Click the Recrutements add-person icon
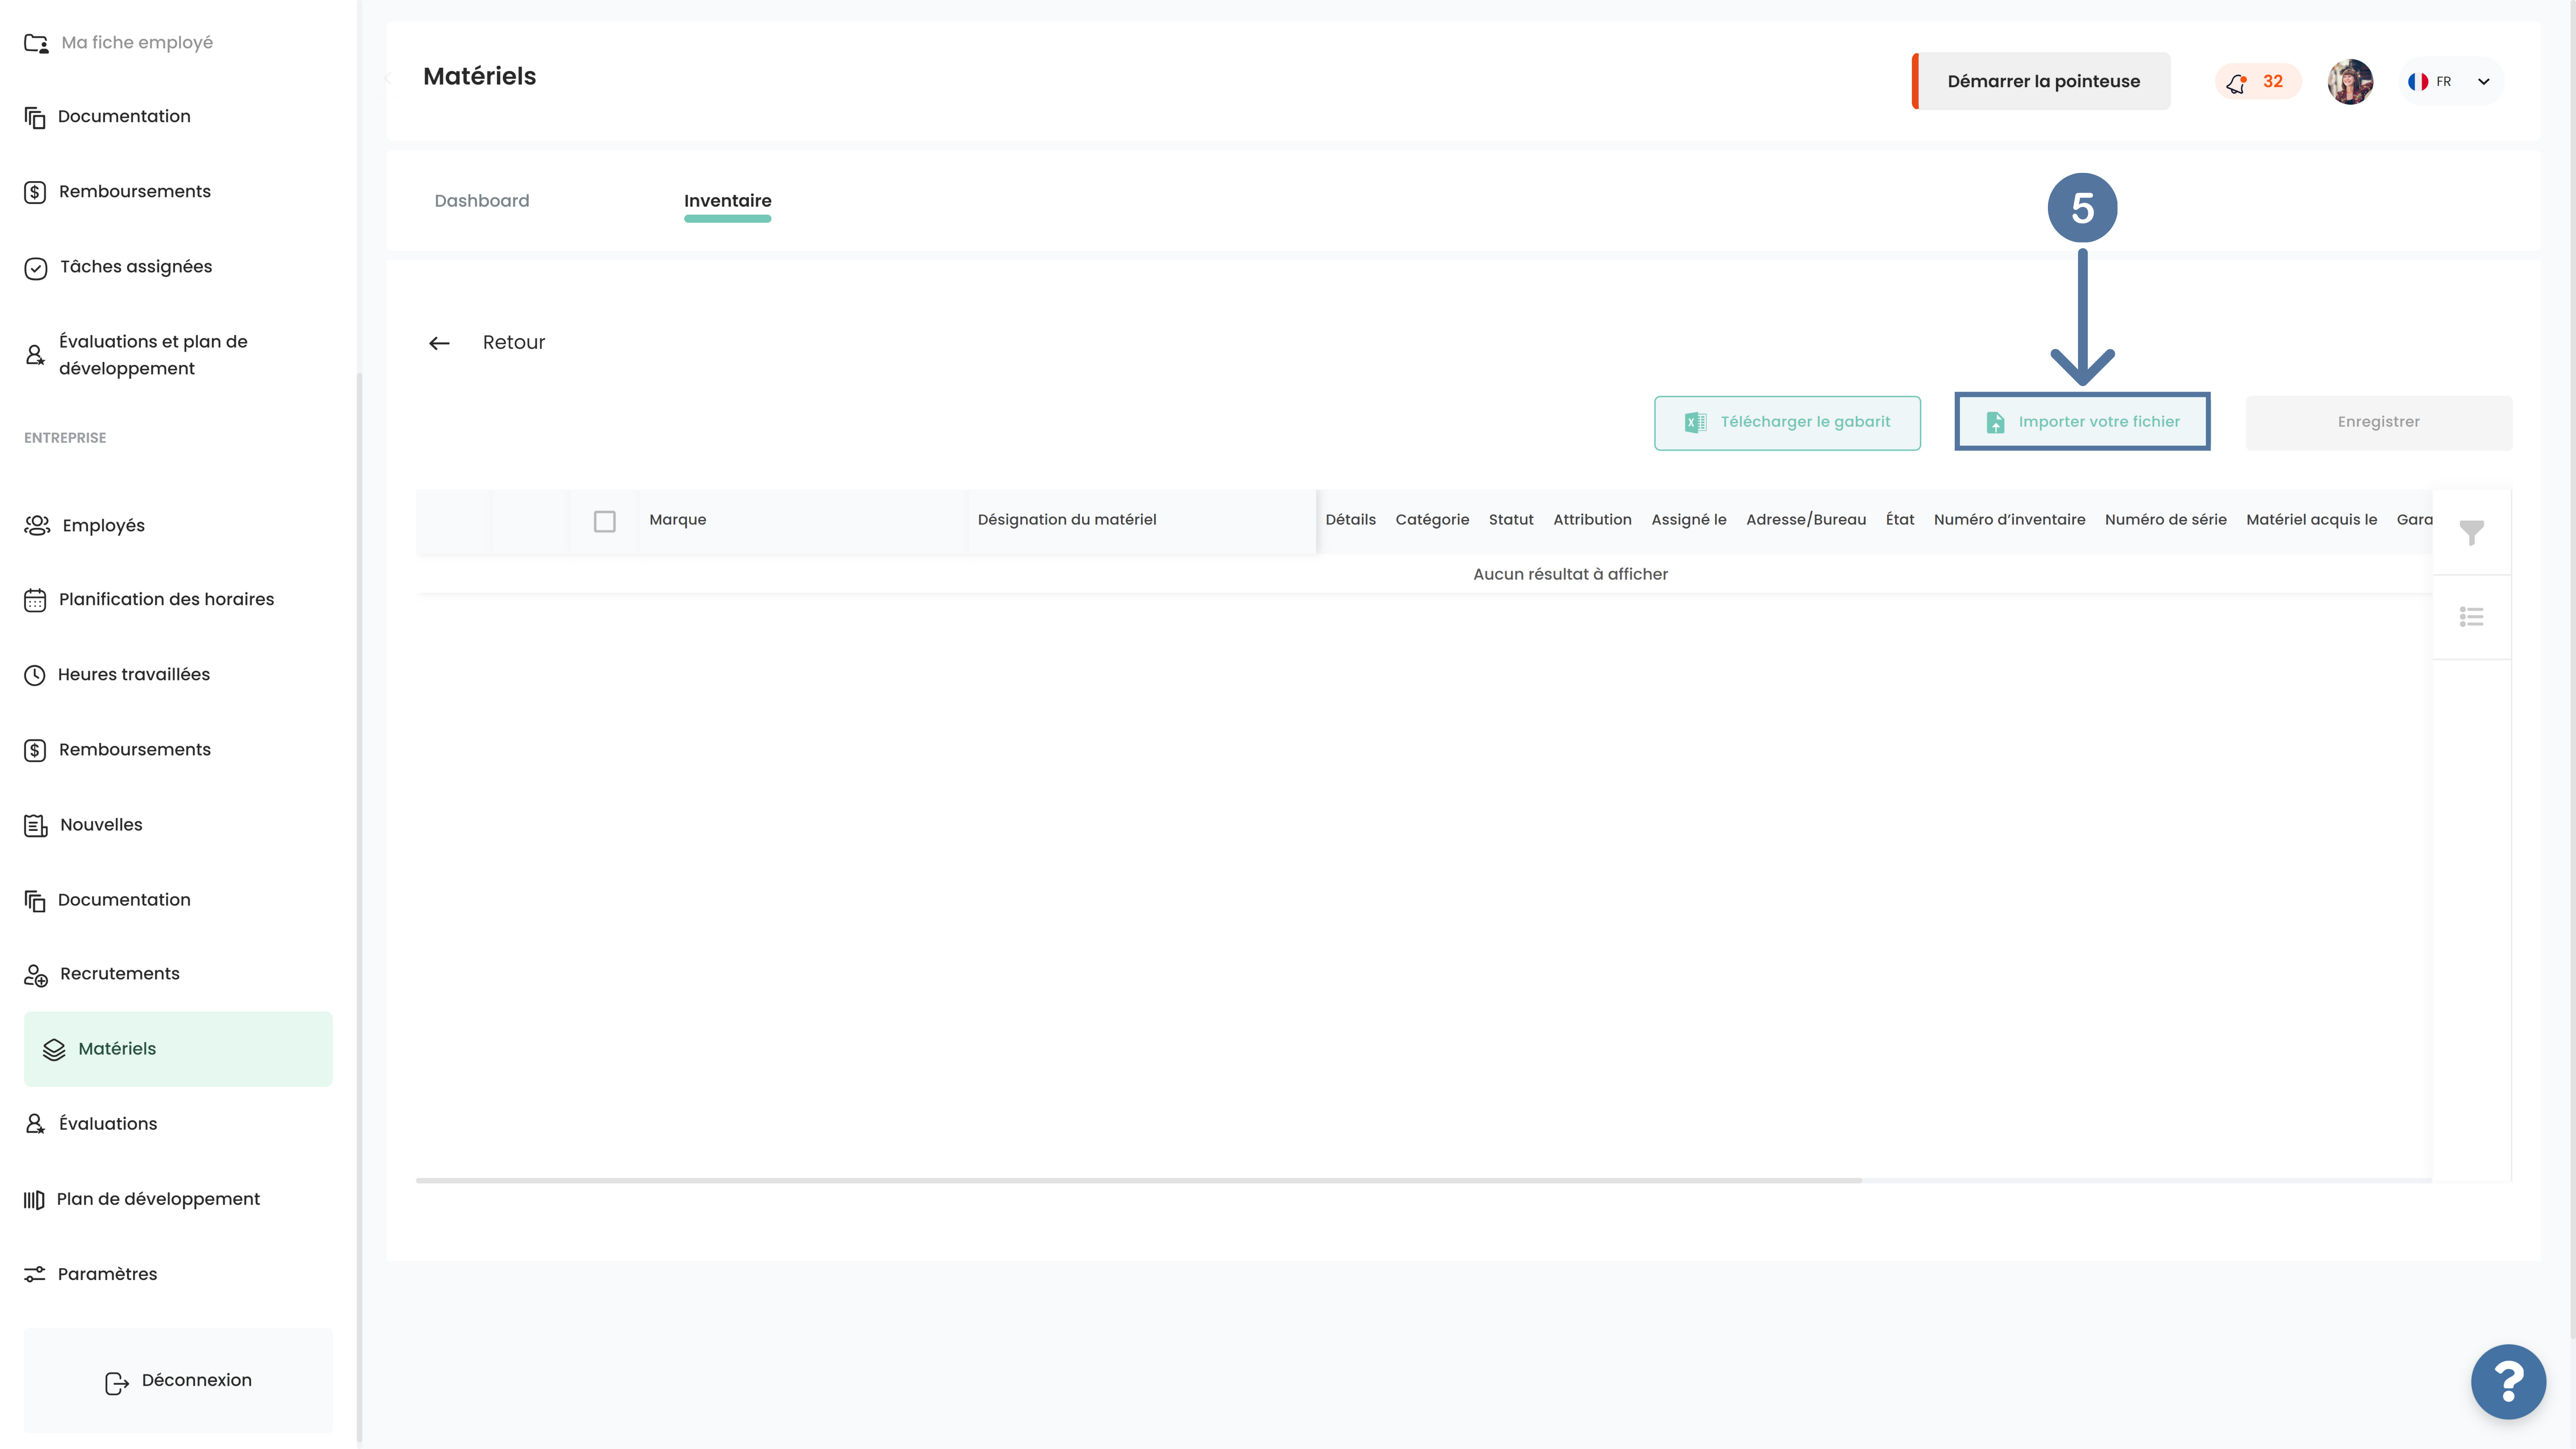Image resolution: width=2576 pixels, height=1449 pixels. click(36, 975)
